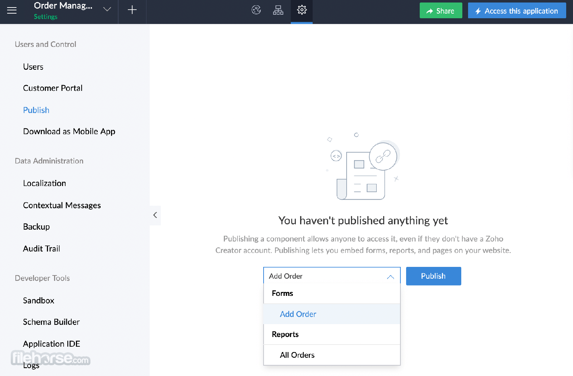Open the workflow hierarchy icon
The width and height of the screenshot is (573, 376).
pyautogui.click(x=278, y=10)
